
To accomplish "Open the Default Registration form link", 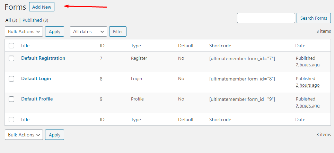I will 43,58.
